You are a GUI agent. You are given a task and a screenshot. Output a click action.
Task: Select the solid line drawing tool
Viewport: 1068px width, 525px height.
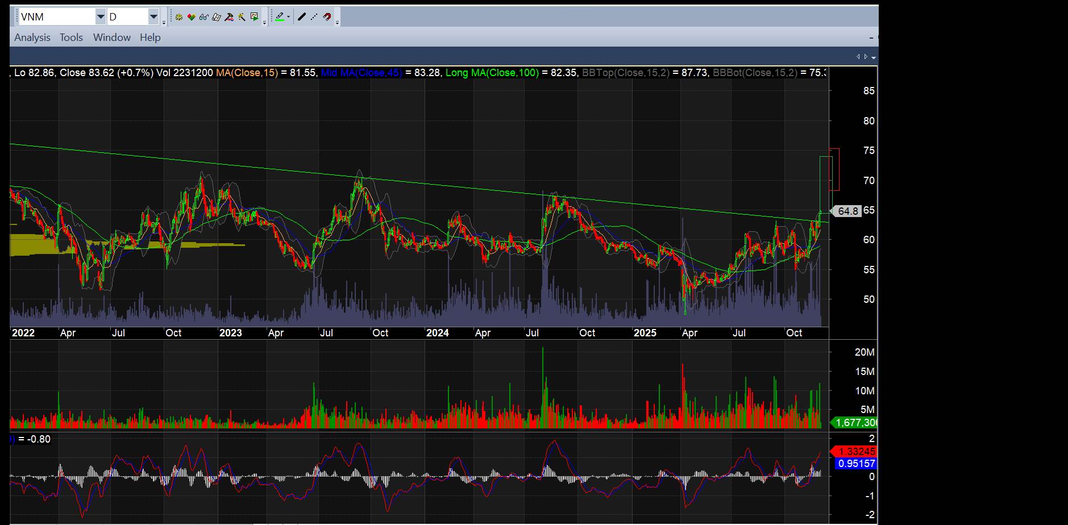(302, 17)
